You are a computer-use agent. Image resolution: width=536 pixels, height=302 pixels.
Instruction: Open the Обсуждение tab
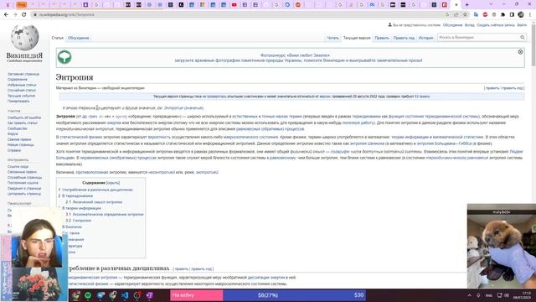tap(78, 38)
